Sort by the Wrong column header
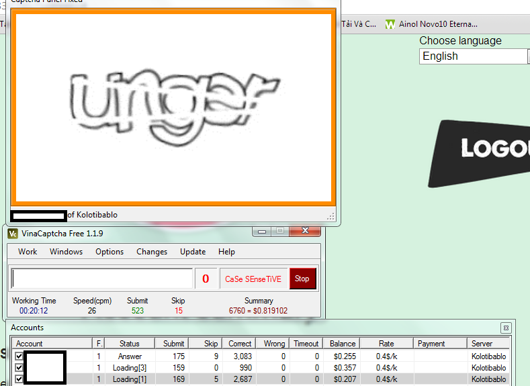Image resolution: width=530 pixels, height=386 pixels. [x=272, y=344]
